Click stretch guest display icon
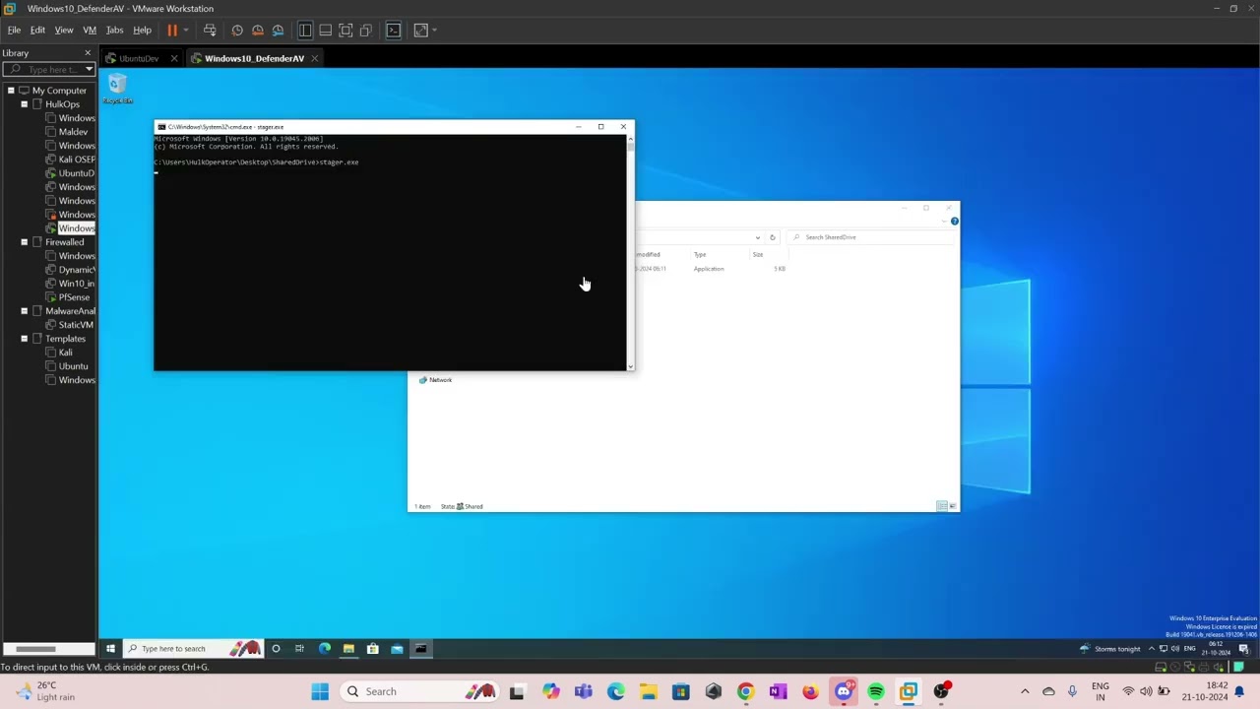1260x709 pixels. point(420,31)
